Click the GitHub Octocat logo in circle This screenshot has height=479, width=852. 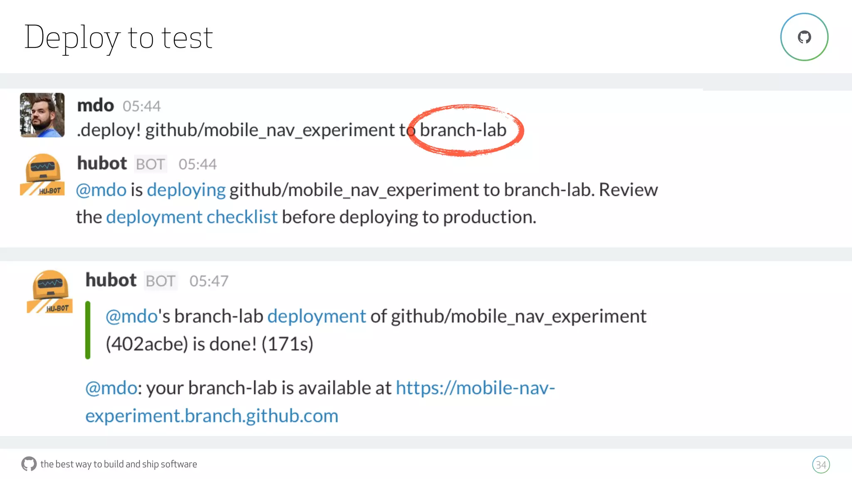(x=804, y=37)
